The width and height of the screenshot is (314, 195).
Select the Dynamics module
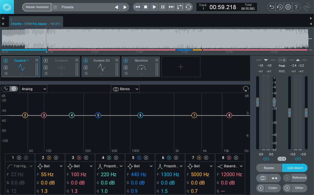[61, 67]
